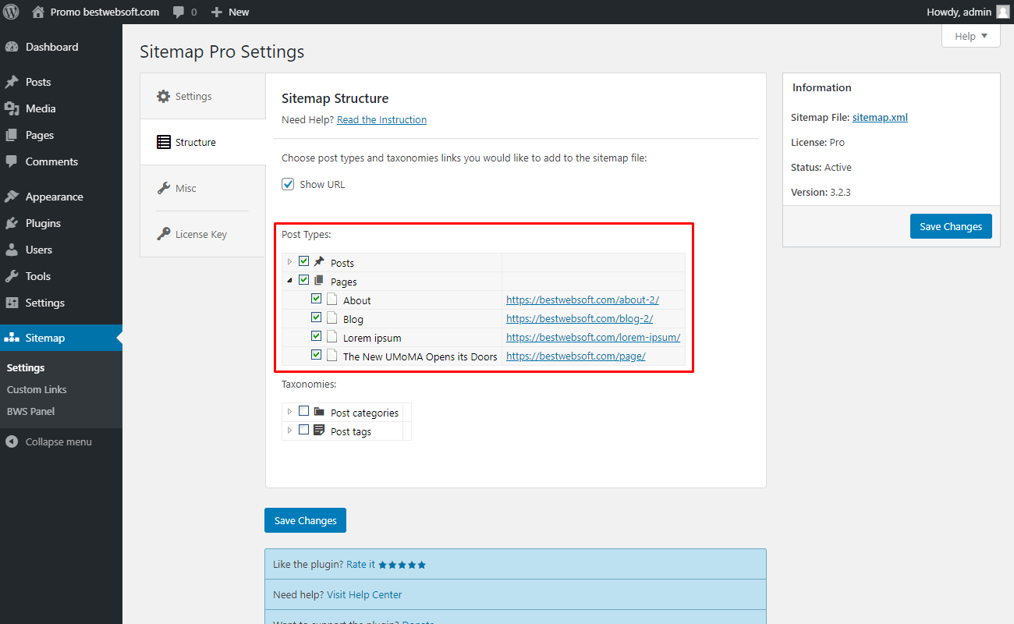Click the WordPress logo icon
Image resolution: width=1014 pixels, height=624 pixels.
pyautogui.click(x=11, y=12)
